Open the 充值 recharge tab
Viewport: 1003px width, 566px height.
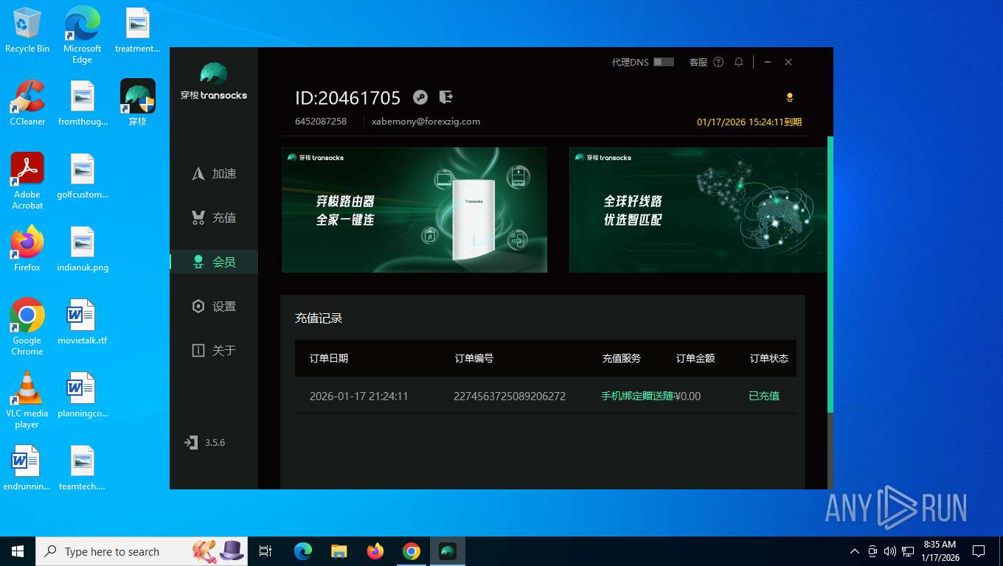[x=214, y=218]
